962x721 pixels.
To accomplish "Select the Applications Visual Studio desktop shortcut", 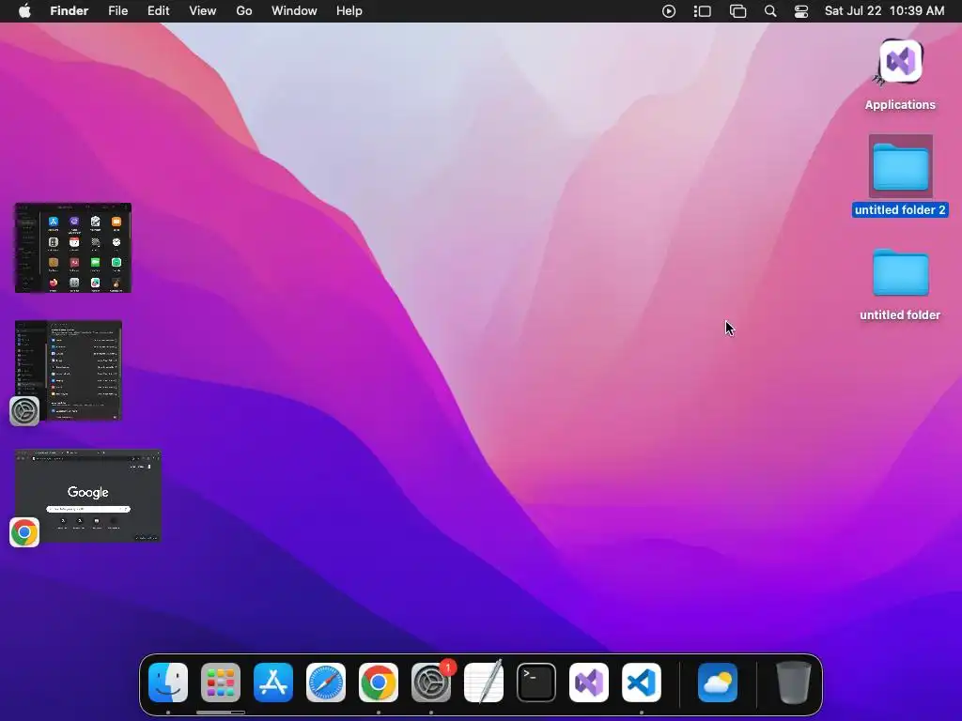I will pos(900,61).
